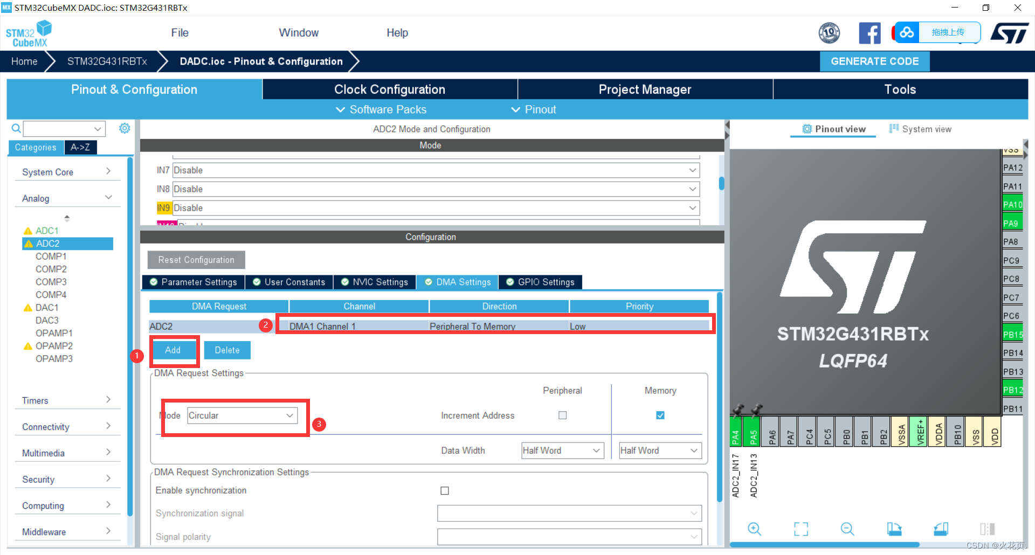Click the horizontal scrollbar under pinout view
This screenshot has width=1035, height=555.
[824, 545]
